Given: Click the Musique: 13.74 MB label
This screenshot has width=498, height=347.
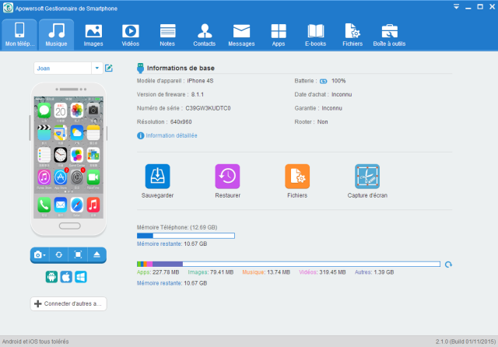Looking at the screenshot, I should [x=266, y=272].
